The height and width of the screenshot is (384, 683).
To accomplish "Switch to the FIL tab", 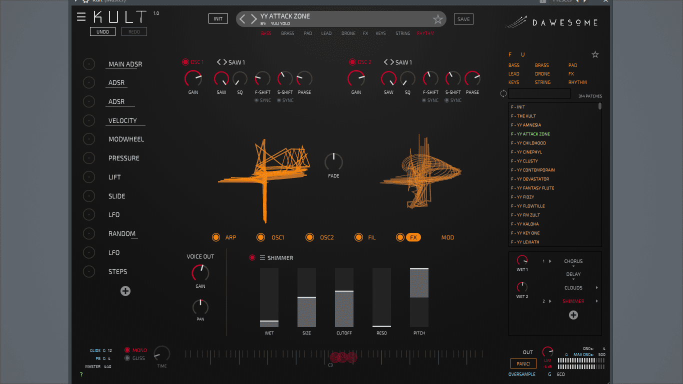I will pos(372,237).
